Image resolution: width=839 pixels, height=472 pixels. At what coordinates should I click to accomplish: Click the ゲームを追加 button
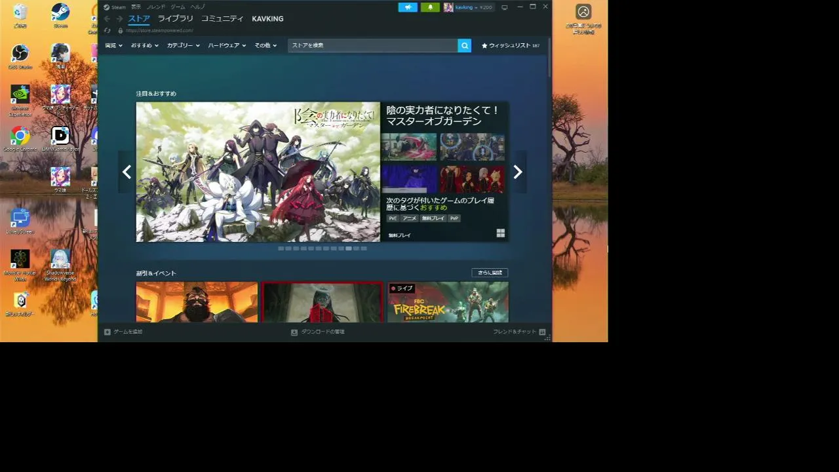click(123, 332)
